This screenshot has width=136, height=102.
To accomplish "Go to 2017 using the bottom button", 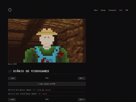I will [82, 99].
